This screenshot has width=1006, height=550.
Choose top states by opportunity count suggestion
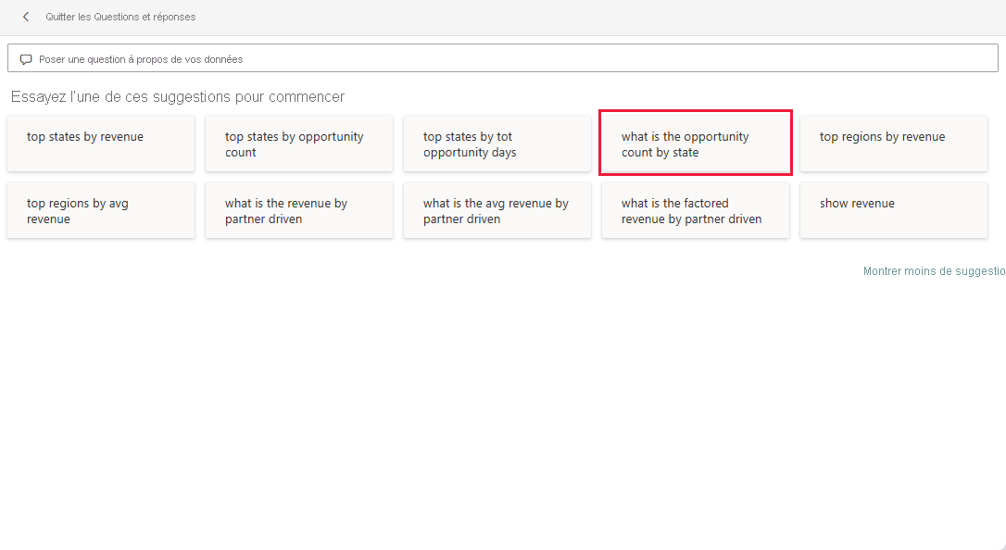click(299, 144)
